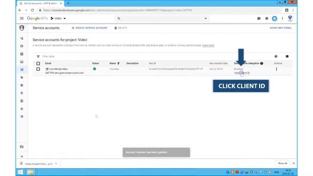The width and height of the screenshot is (313, 176).
Task: Click the View Client ID link
Action: point(242,73)
